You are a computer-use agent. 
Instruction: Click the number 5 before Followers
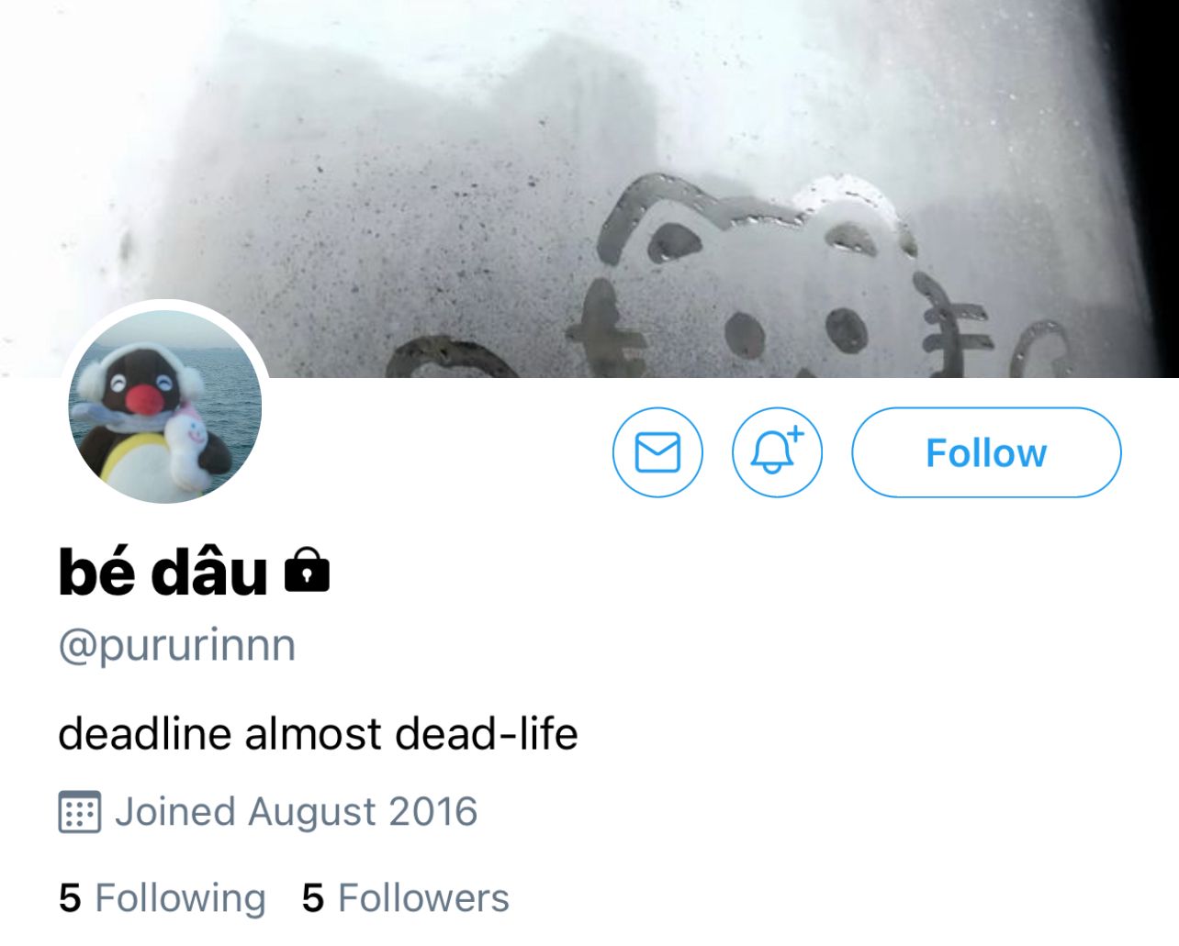click(x=313, y=898)
